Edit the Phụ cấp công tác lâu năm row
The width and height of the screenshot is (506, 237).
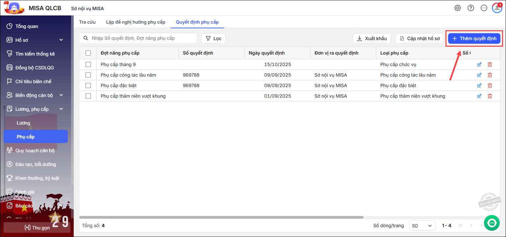[479, 75]
